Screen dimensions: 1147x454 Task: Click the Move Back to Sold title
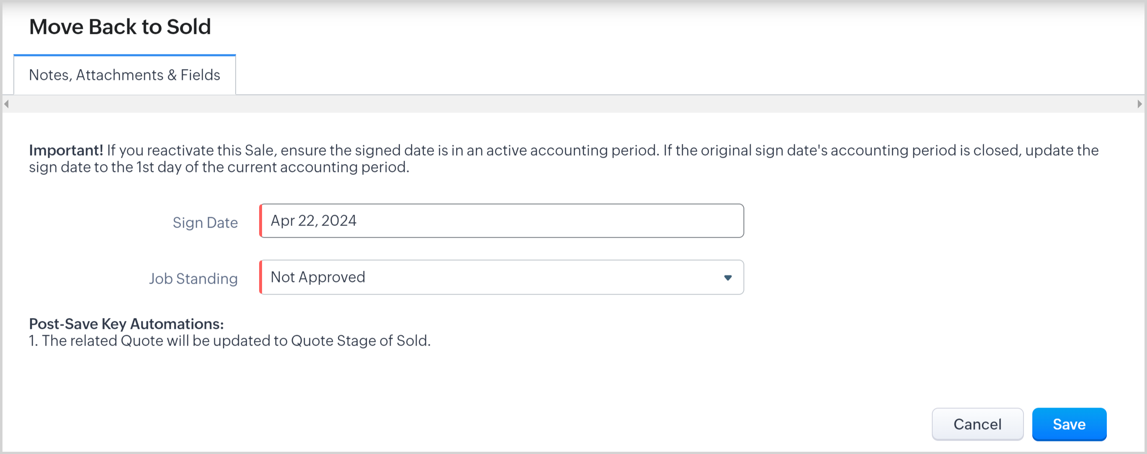(120, 27)
